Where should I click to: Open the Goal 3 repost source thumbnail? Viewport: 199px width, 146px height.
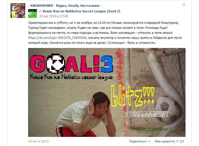click(x=33, y=14)
